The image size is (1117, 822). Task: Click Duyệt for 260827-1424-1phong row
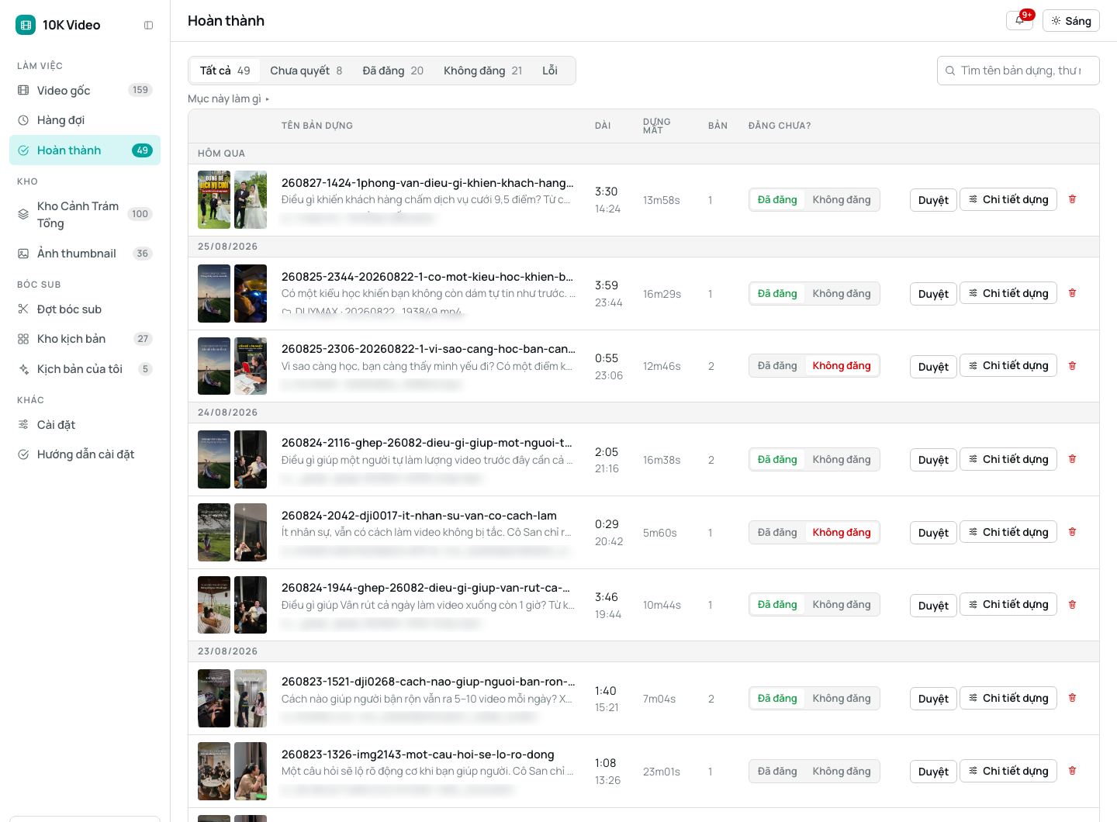(x=933, y=200)
